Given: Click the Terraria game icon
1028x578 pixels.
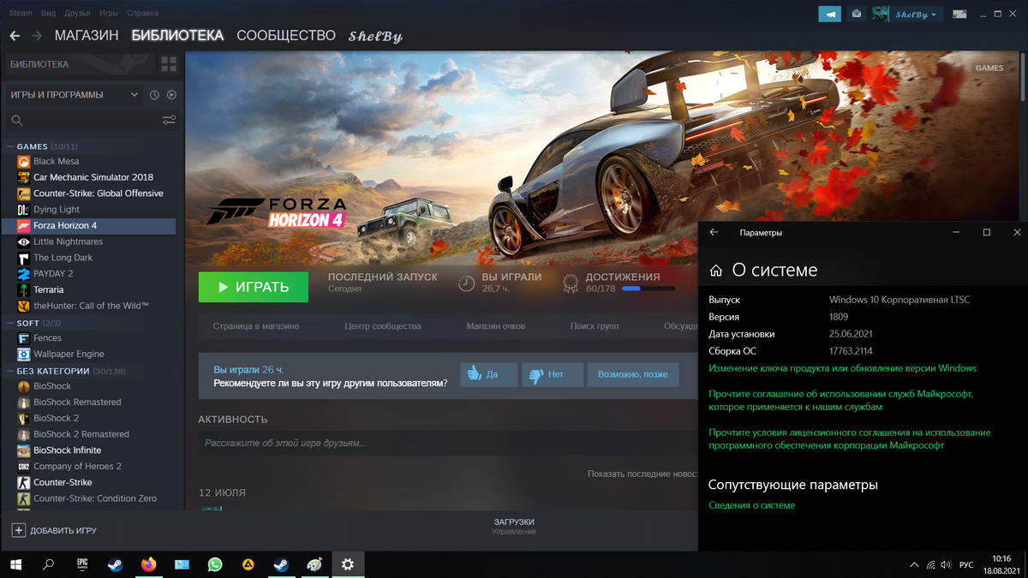Looking at the screenshot, I should coord(24,289).
